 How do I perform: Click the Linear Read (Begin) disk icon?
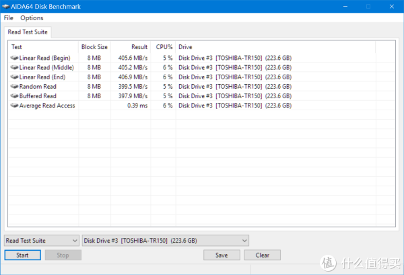pos(14,58)
